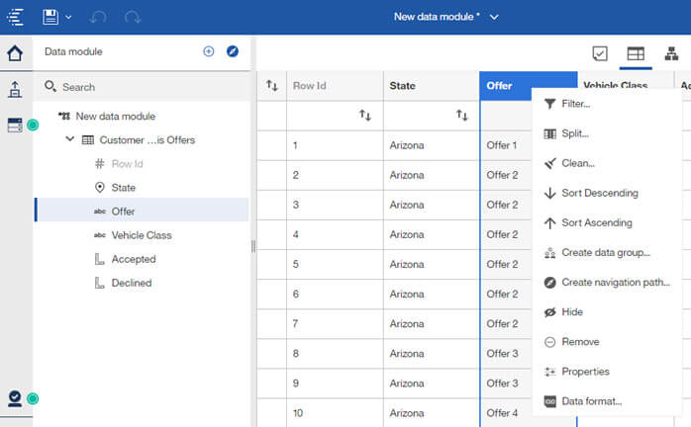
Task: Select Customer ...is Offers table item
Action: pos(148,140)
